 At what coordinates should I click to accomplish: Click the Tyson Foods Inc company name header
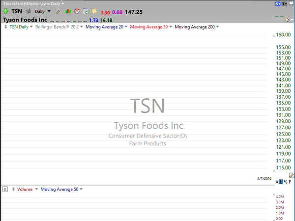tap(25, 20)
